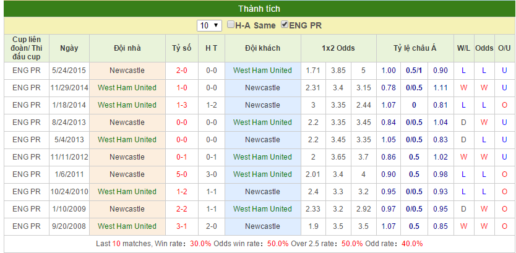Click the Đội nhà column header
The image size is (516, 253).
coord(127,48)
